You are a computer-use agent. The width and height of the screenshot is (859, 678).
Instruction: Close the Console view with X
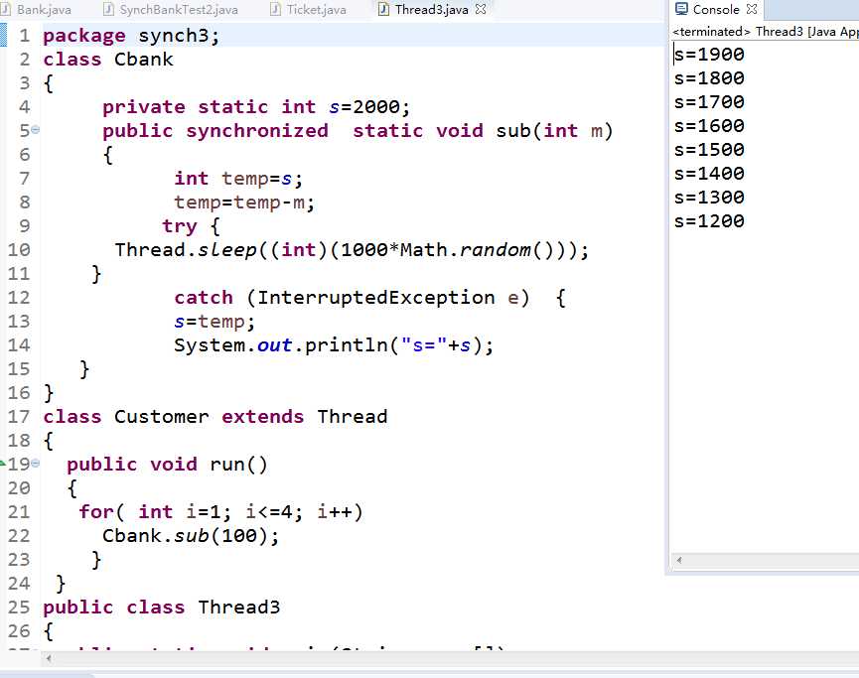coord(752,9)
